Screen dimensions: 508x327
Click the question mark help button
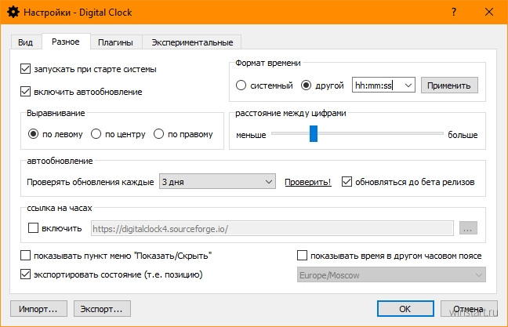coord(454,12)
